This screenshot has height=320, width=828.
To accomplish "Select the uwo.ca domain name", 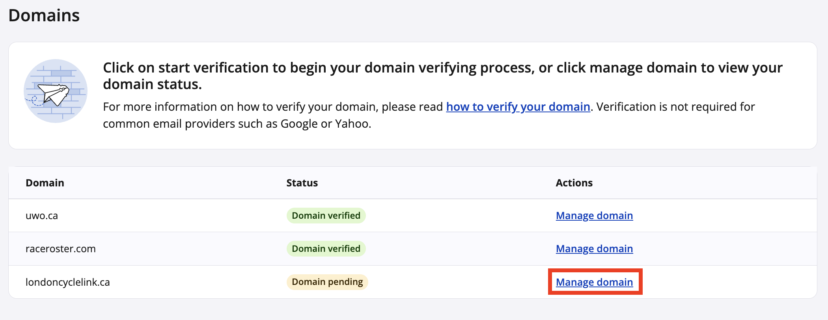I will tap(42, 216).
